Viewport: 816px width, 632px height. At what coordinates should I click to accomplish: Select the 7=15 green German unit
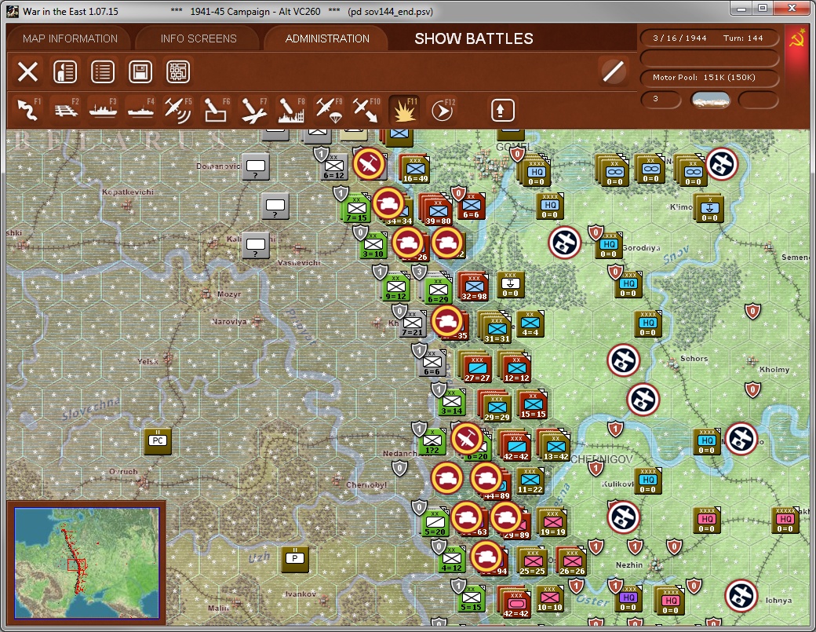[356, 208]
